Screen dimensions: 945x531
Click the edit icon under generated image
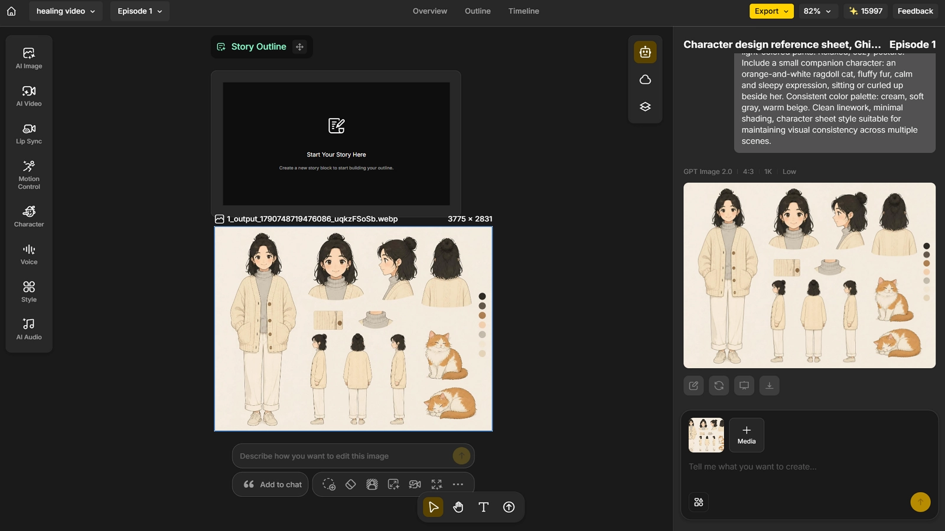pos(694,385)
